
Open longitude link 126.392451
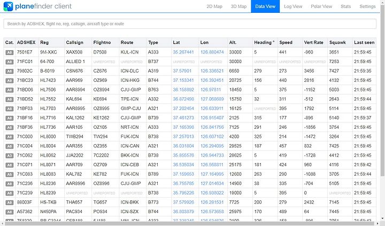(x=212, y=80)
